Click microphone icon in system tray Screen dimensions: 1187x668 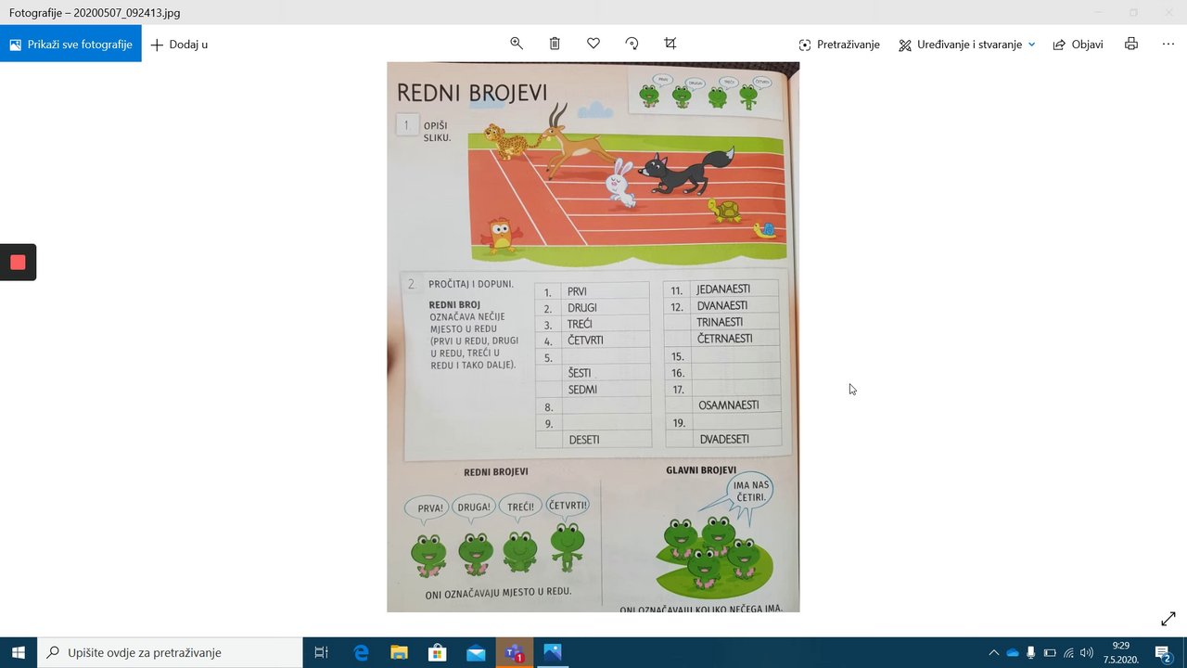point(1030,652)
